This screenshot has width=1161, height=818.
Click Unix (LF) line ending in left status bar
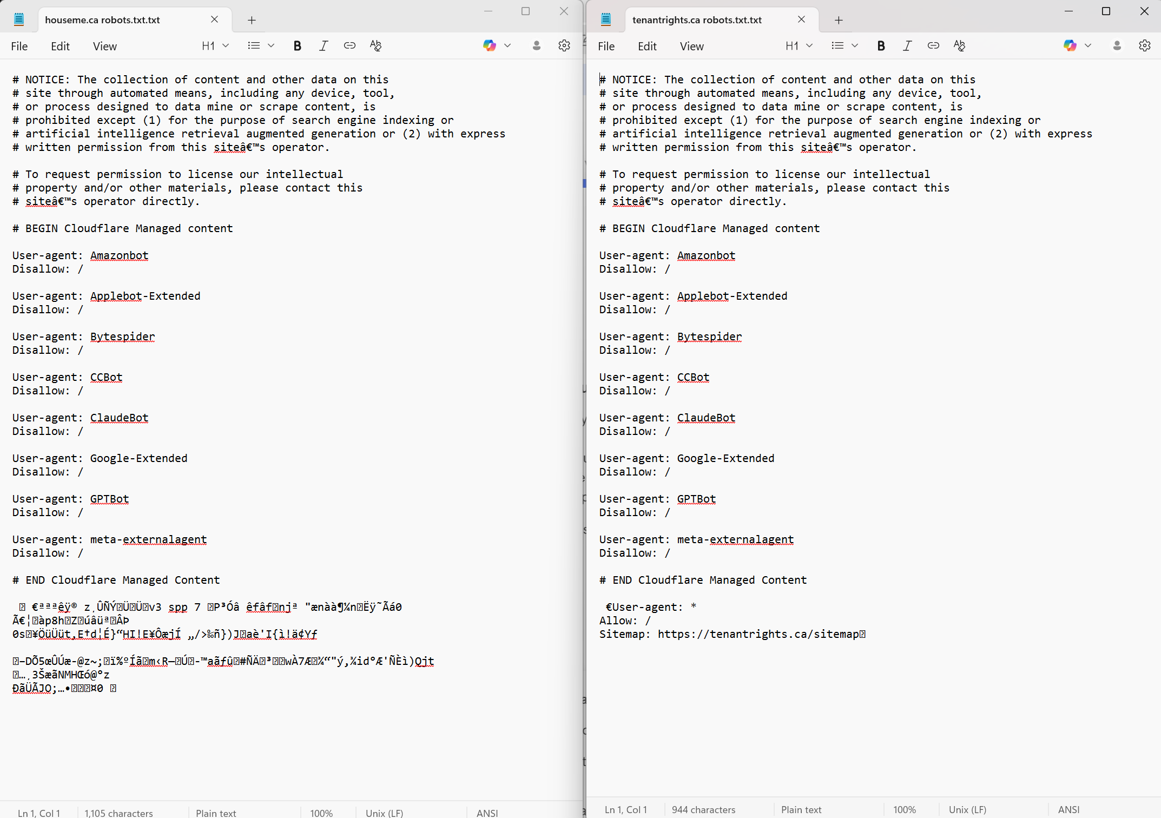pyautogui.click(x=384, y=813)
